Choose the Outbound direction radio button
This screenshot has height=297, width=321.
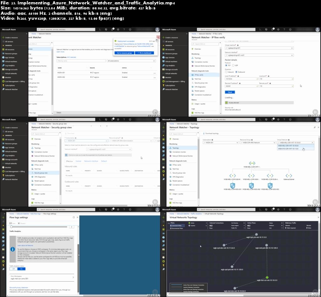click(x=236, y=72)
